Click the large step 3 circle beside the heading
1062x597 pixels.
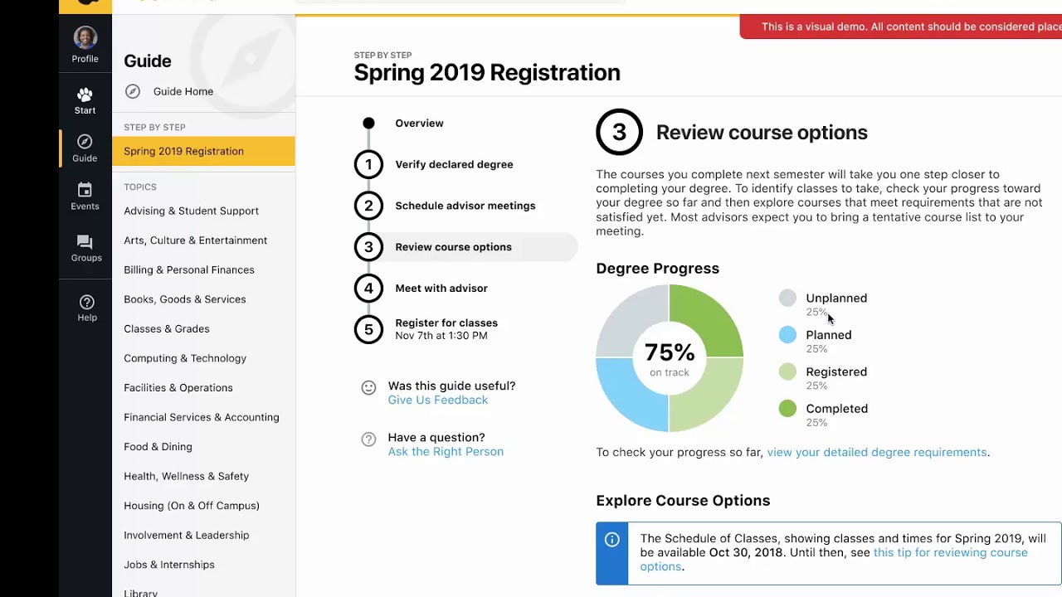pyautogui.click(x=619, y=132)
